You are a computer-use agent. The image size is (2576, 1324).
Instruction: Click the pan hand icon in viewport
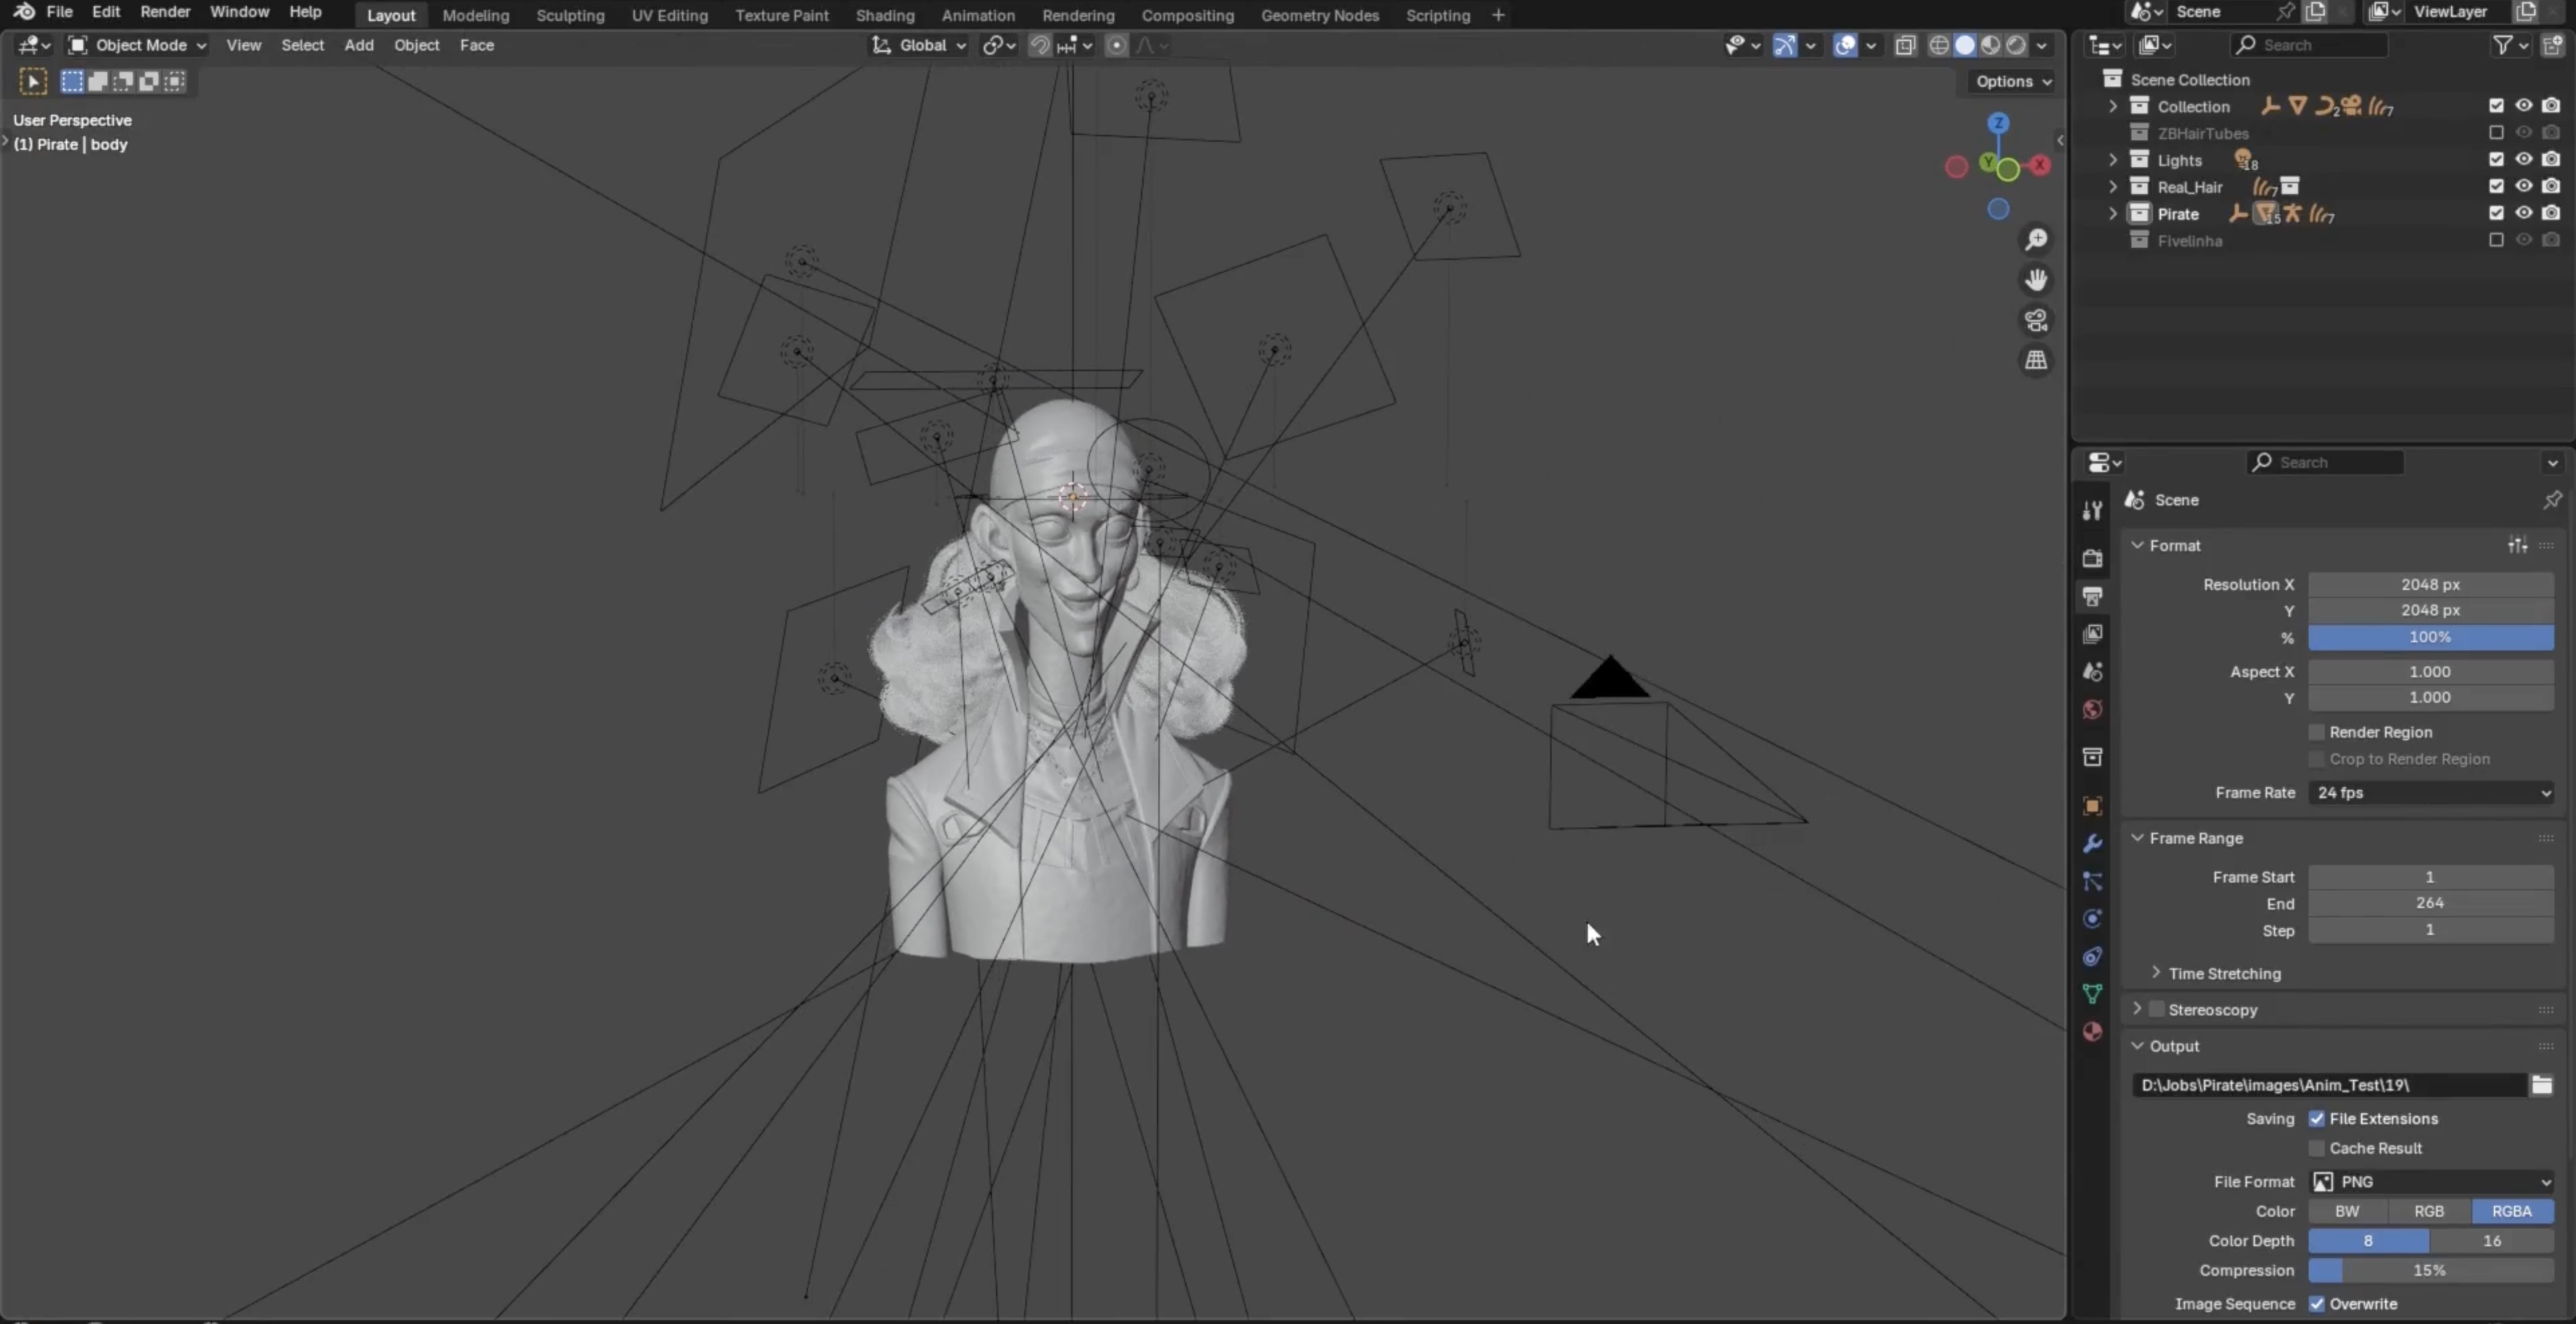point(2036,280)
